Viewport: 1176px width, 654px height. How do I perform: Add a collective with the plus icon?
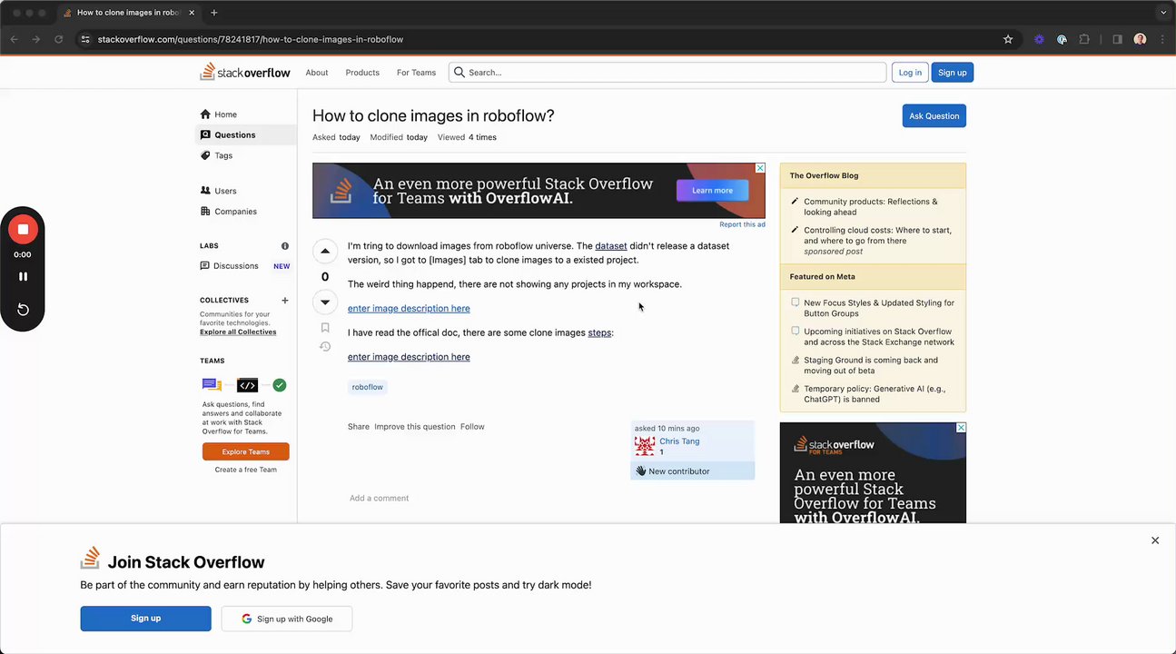[285, 300]
